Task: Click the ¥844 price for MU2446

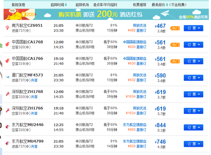Action: pos(160,125)
